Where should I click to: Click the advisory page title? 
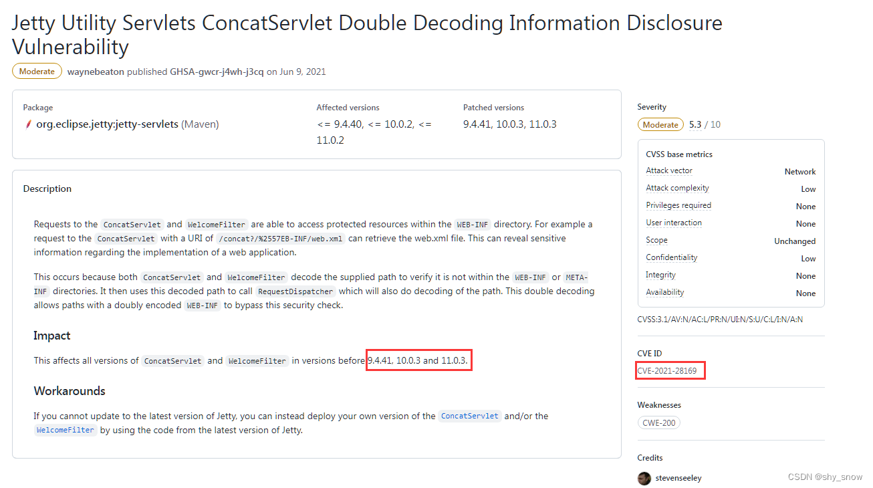[367, 35]
